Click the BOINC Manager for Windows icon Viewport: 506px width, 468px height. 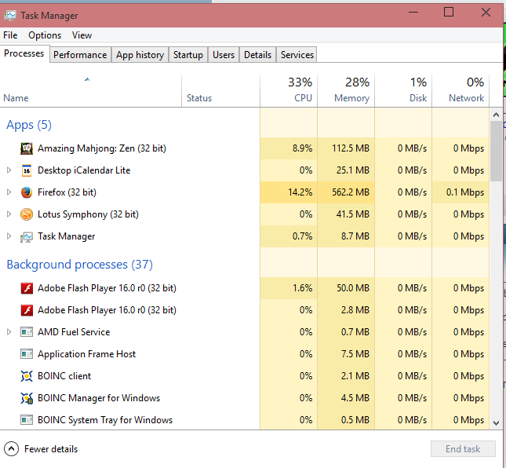27,398
